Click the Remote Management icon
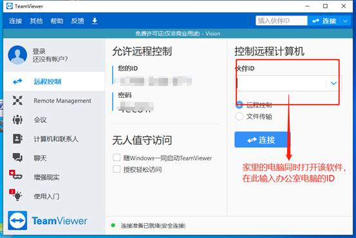The width and height of the screenshot is (356, 238). click(17, 100)
